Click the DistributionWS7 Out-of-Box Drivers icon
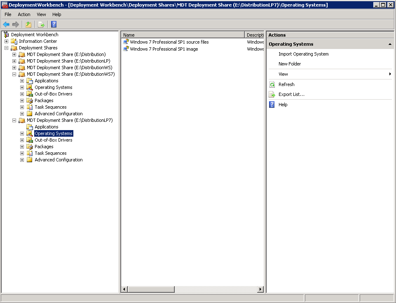 pos(30,94)
